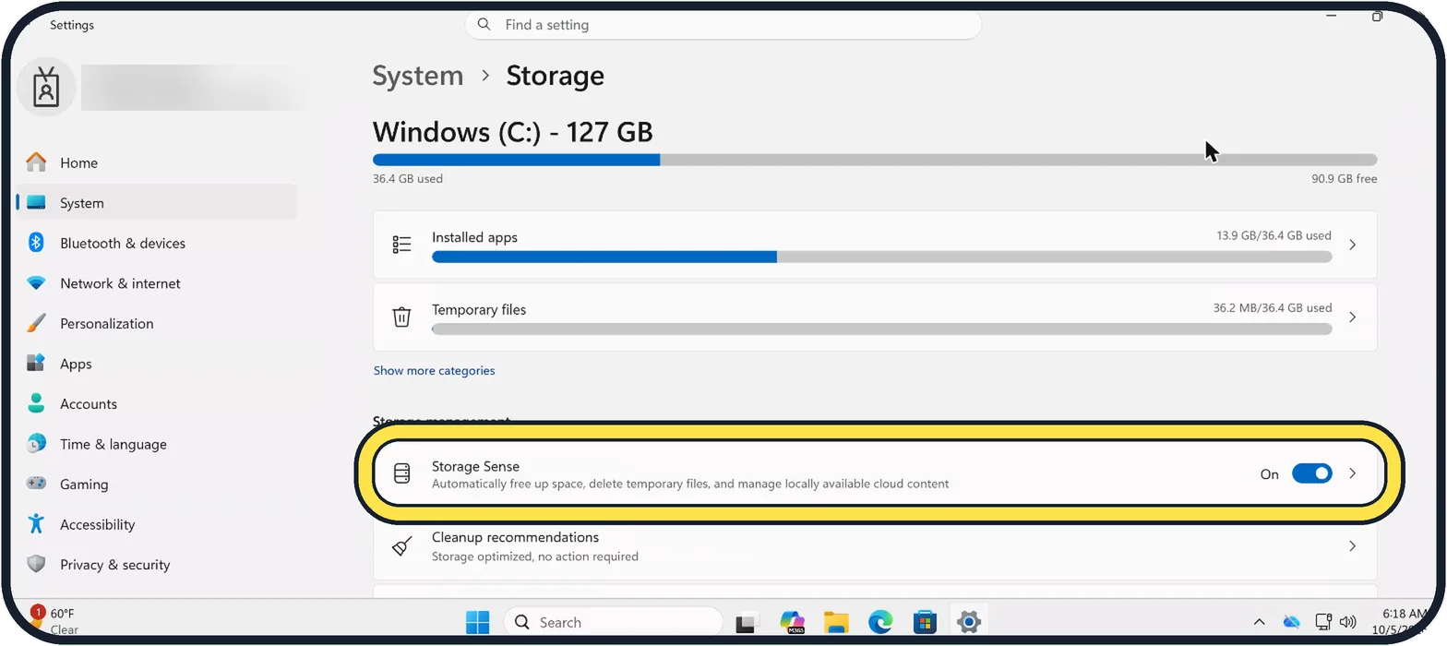Click the Installed apps usage bar

point(881,257)
